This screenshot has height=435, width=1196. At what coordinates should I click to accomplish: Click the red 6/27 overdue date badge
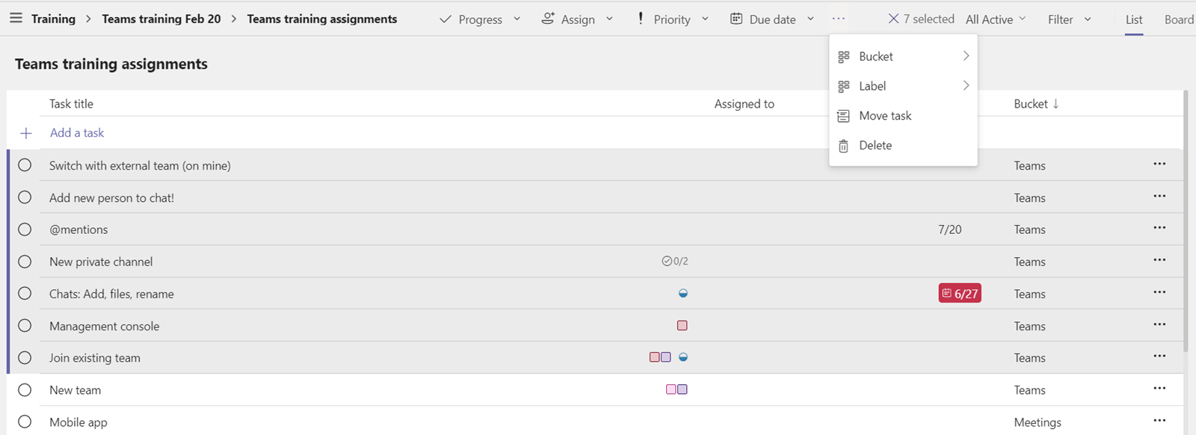(959, 294)
